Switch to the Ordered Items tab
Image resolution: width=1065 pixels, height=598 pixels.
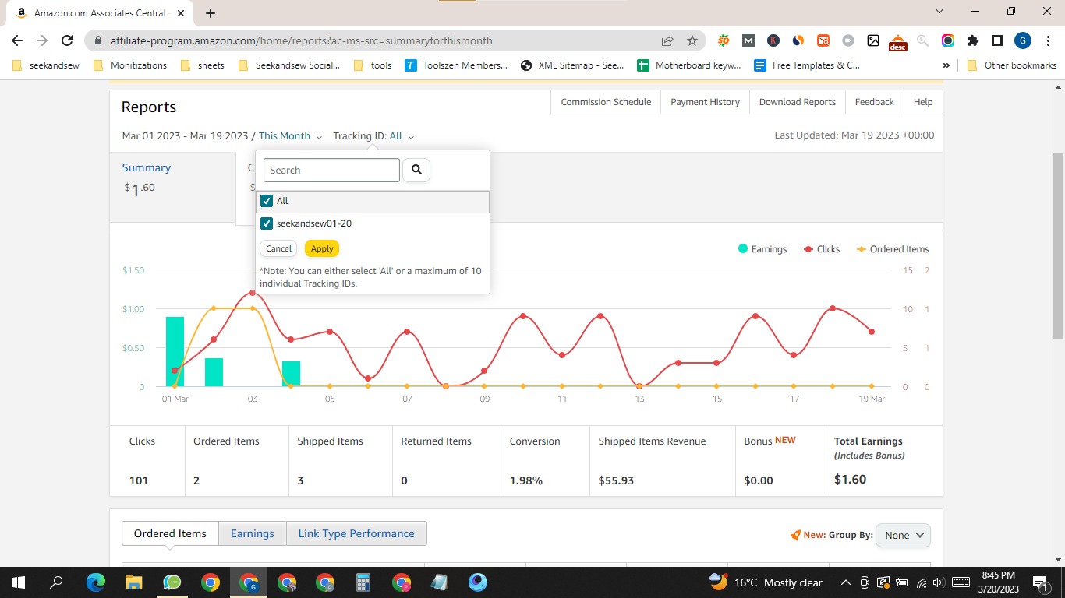170,533
